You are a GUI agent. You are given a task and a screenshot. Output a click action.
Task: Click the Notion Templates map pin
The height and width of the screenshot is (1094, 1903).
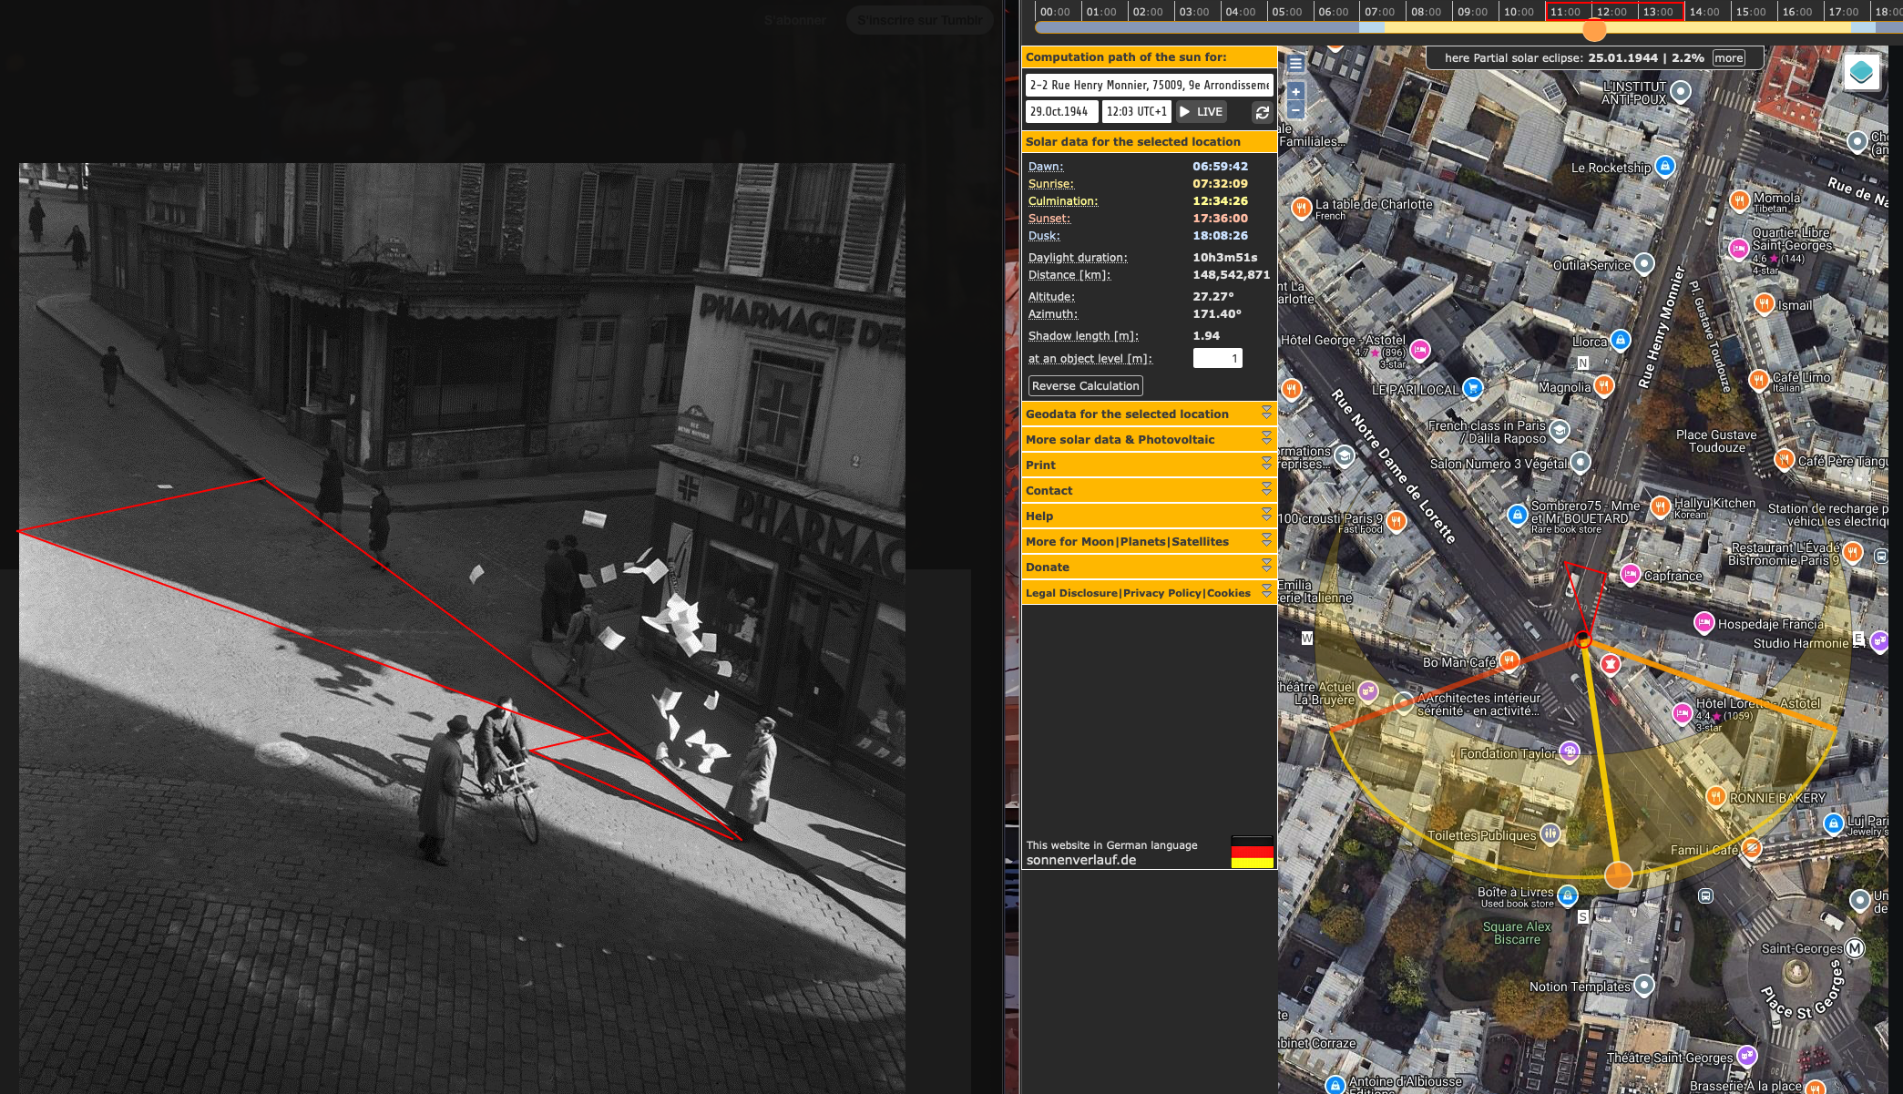pyautogui.click(x=1643, y=985)
